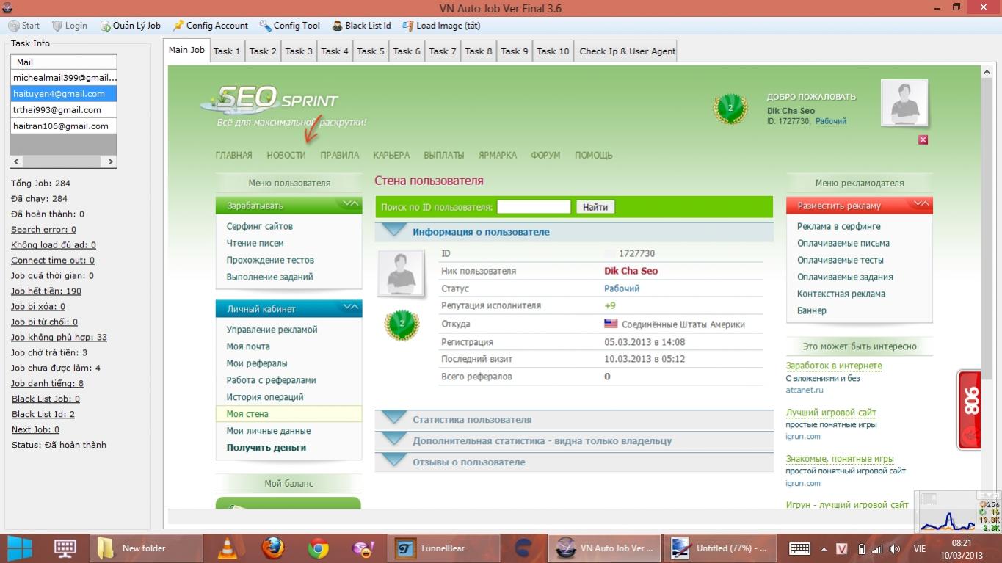Image resolution: width=1002 pixels, height=563 pixels.
Task: Click the red 908 side badge
Action: pos(969,410)
